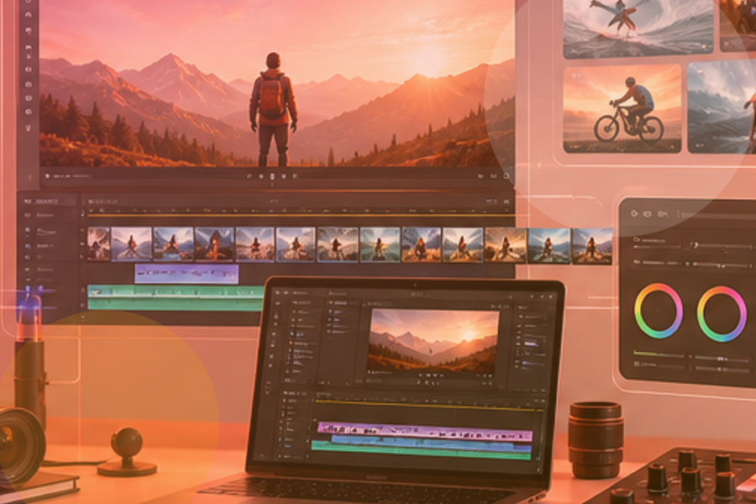Screen dimensions: 756x504
Task: Click the playhead handle below the monitor preview
Action: 272,177
